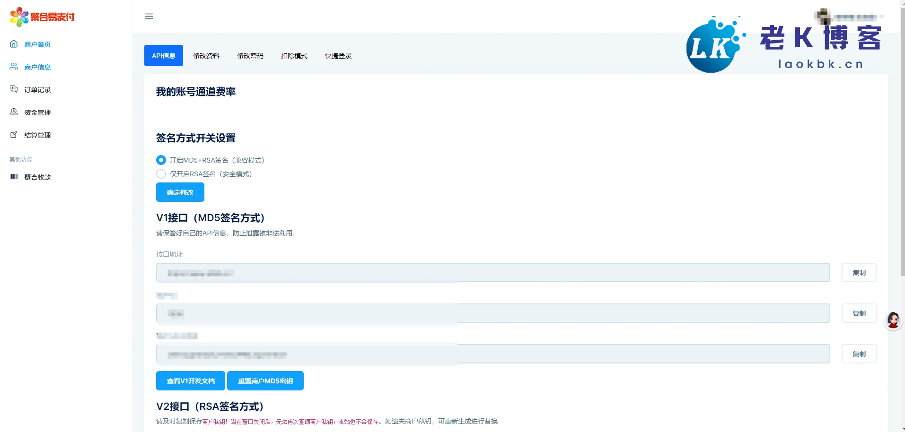Open the 快捷登录 tab
This screenshot has height=432, width=905.
click(338, 56)
